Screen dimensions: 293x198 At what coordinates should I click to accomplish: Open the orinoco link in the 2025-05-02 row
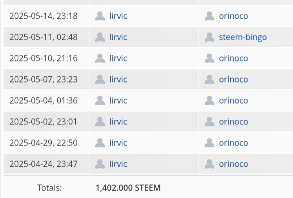pos(233,122)
